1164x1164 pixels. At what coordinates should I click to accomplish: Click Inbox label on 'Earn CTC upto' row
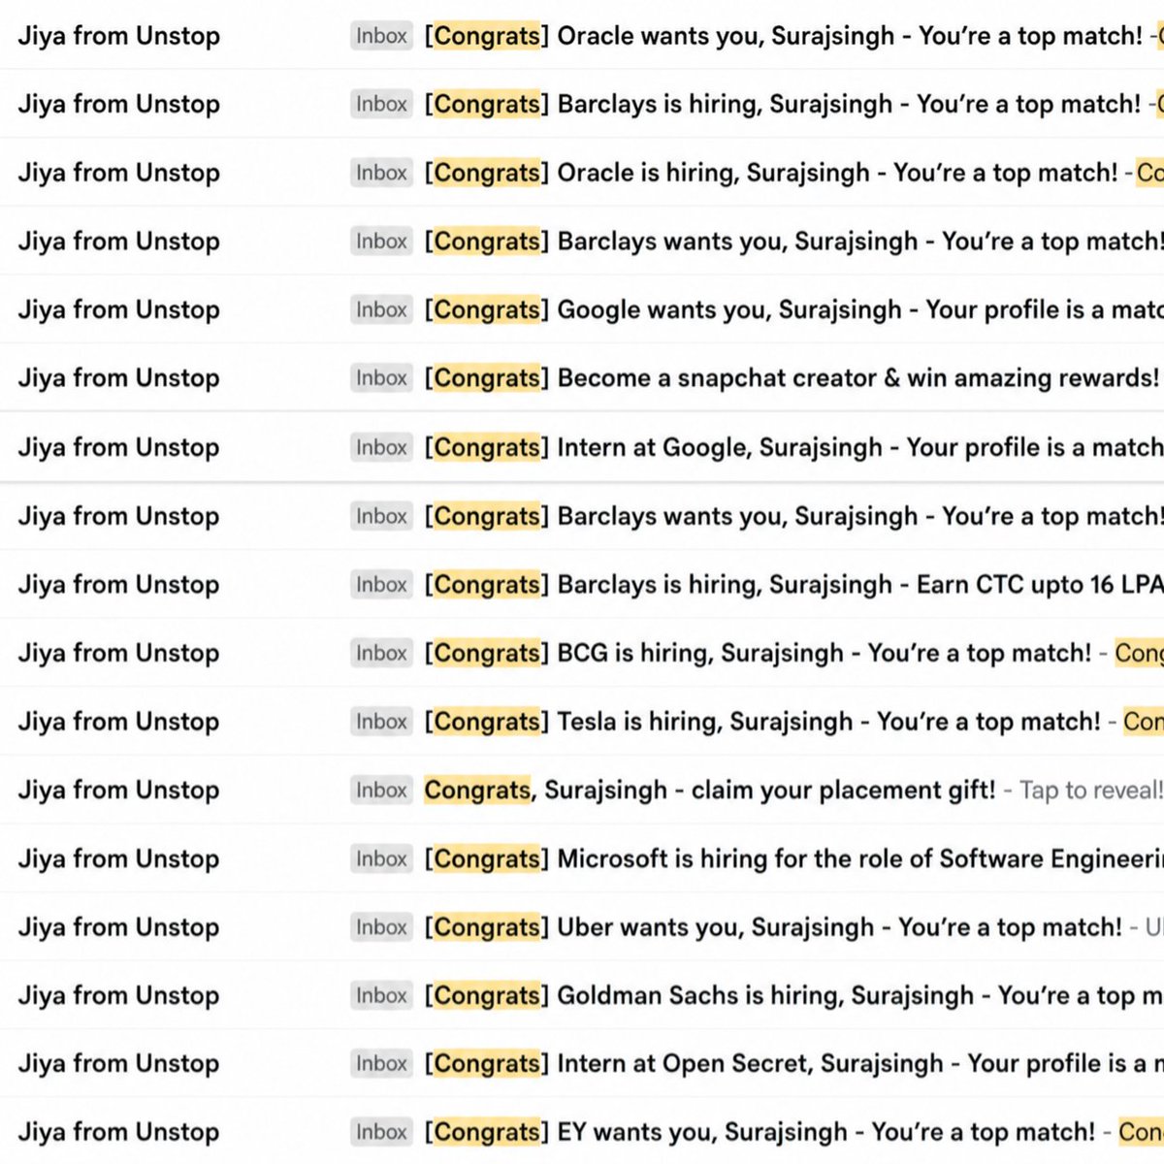[381, 584]
